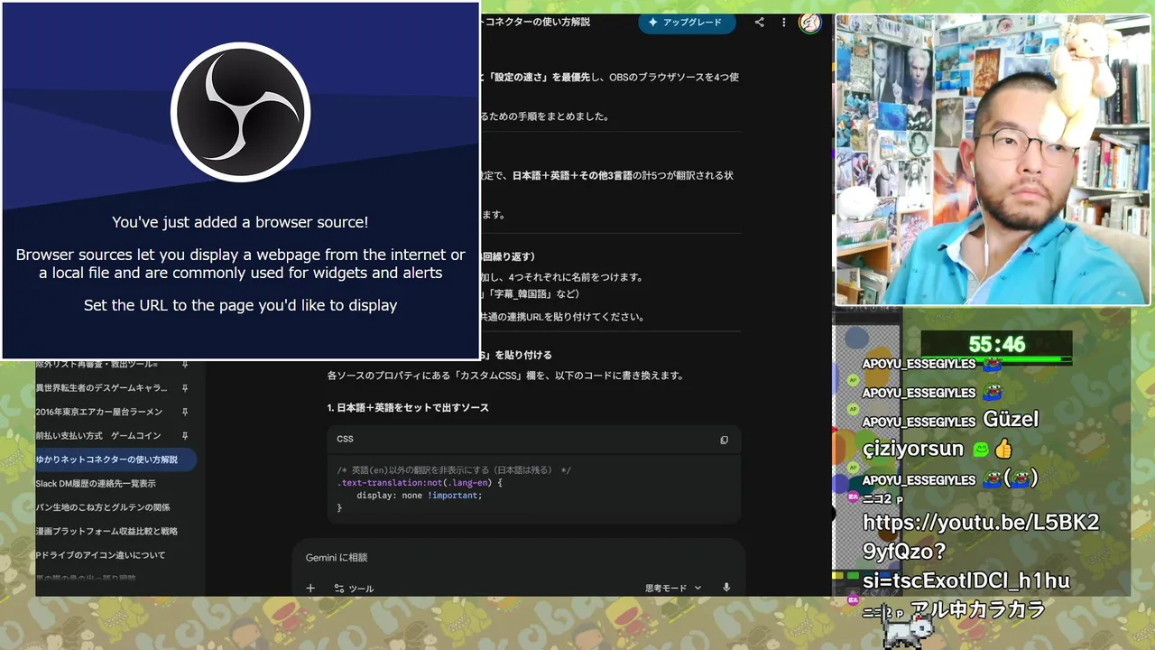The width and height of the screenshot is (1155, 650).
Task: Click the OBS logo in browser source
Action: [240, 113]
